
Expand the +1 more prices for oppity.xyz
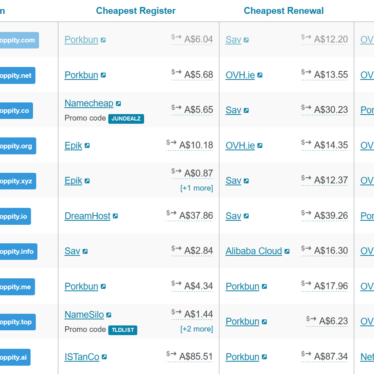pos(196,188)
